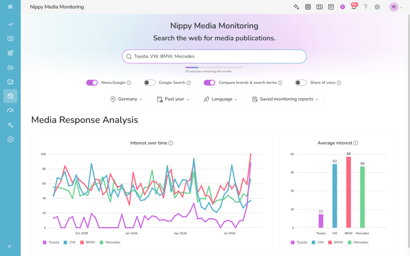Open sidebar contacts people icon
Viewport: 410px width, 256px height.
[x=10, y=68]
